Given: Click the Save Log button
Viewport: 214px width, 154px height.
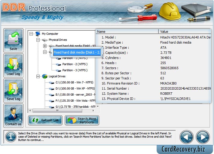Looking at the screenshot, I should [x=13, y=91].
